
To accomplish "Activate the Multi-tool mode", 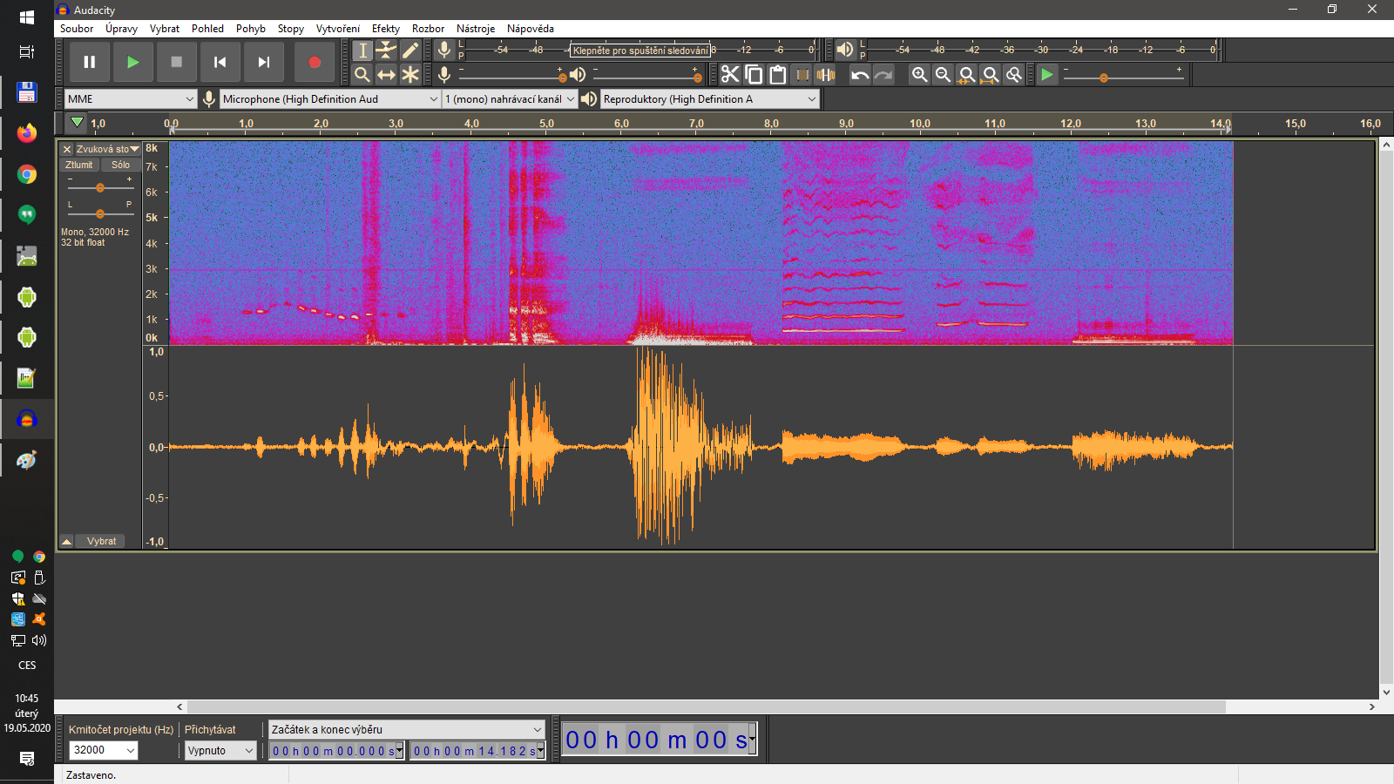I will pyautogui.click(x=411, y=74).
